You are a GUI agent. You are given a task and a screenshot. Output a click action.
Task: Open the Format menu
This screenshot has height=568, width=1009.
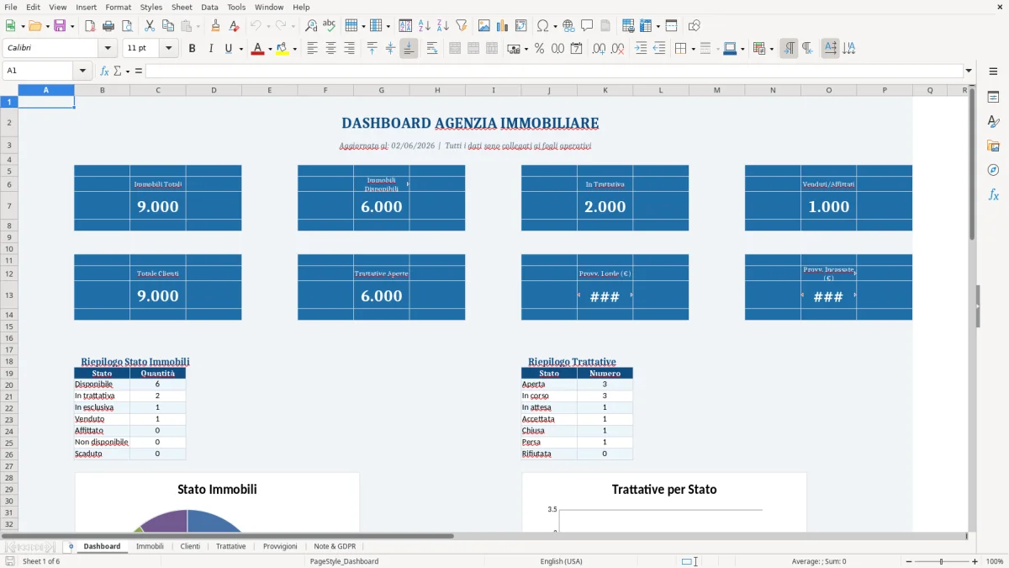tap(119, 7)
